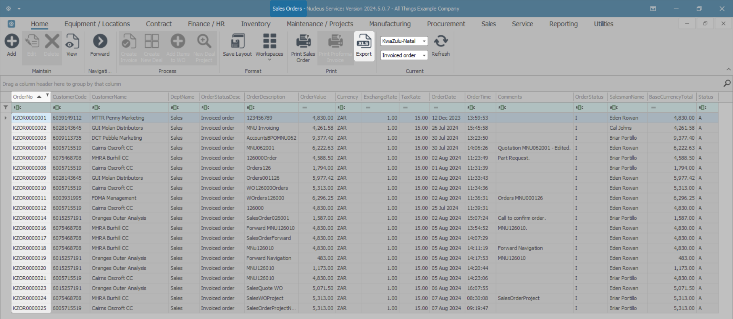Screen dimensions: 733x319
Task: Open the Workspaces icon menu
Action: (x=269, y=42)
